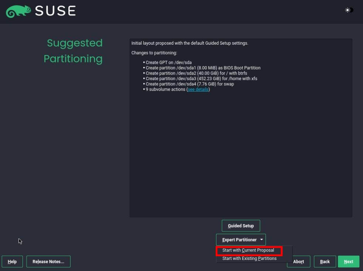Open the Release Notes
The image size is (363, 271).
click(48, 261)
